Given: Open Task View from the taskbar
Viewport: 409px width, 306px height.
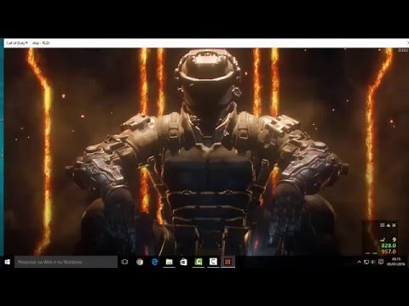Looking at the screenshot, I should [x=124, y=262].
